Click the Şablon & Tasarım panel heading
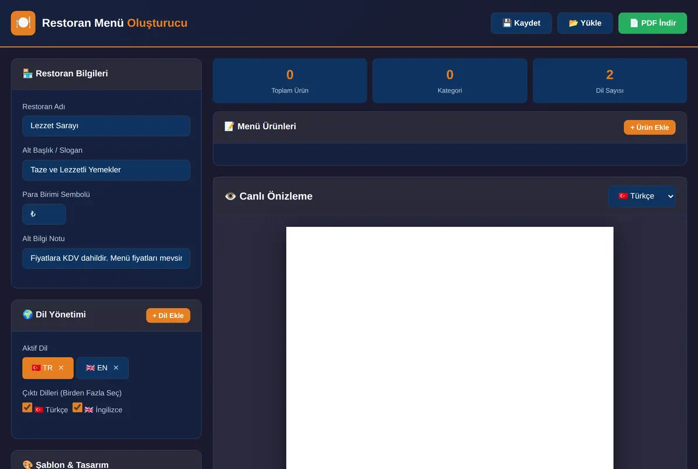The image size is (698, 469). coord(65,464)
